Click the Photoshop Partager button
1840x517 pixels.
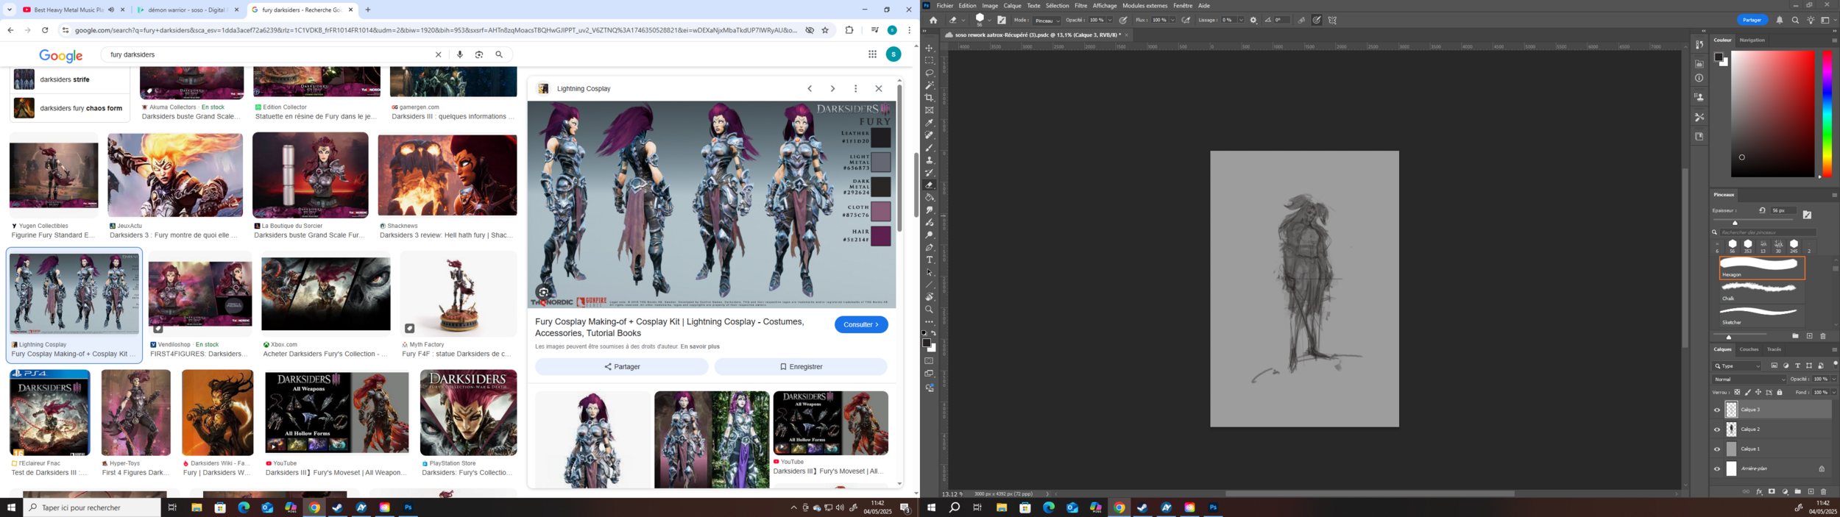click(1752, 20)
